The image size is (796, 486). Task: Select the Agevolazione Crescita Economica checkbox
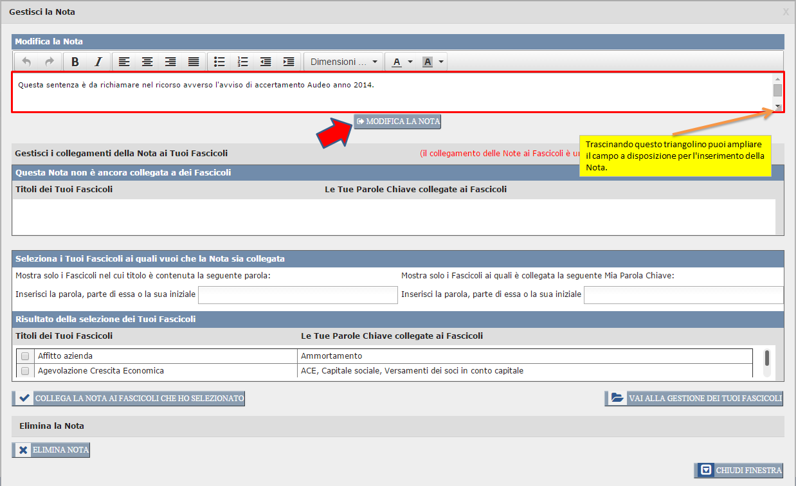(25, 371)
